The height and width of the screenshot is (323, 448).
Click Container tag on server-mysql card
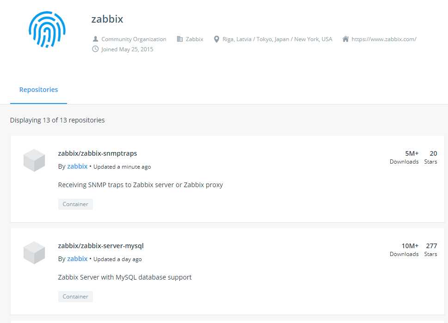[75, 297]
